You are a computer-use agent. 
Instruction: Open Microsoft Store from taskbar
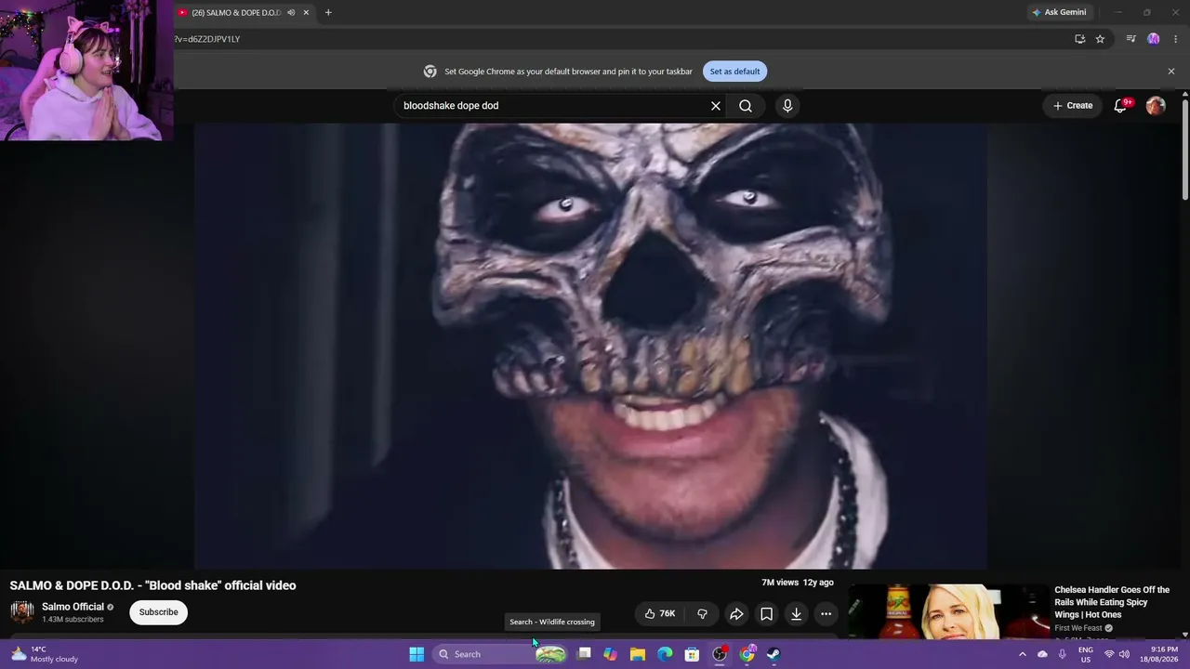pyautogui.click(x=692, y=654)
